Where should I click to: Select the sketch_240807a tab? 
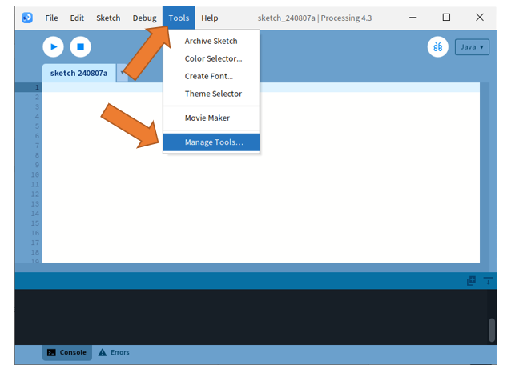pos(78,73)
